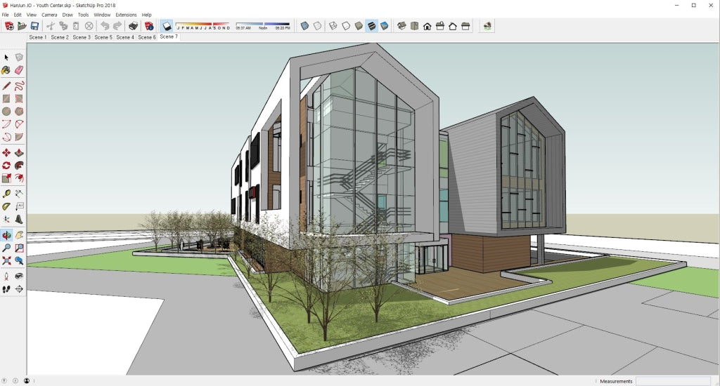Select the 3D Text tool
Screen dimensions: 720x386
pyautogui.click(x=19, y=220)
